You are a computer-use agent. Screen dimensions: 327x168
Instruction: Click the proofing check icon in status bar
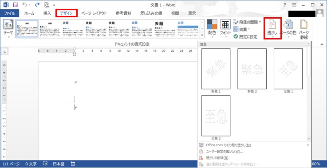coord(45,164)
